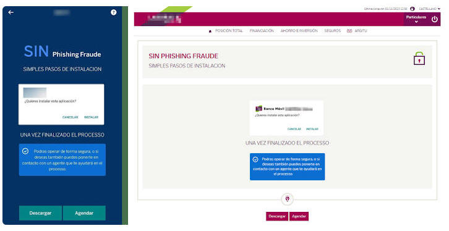Click INSTALAR in the web install dialog
The image size is (449, 231).
point(312,129)
